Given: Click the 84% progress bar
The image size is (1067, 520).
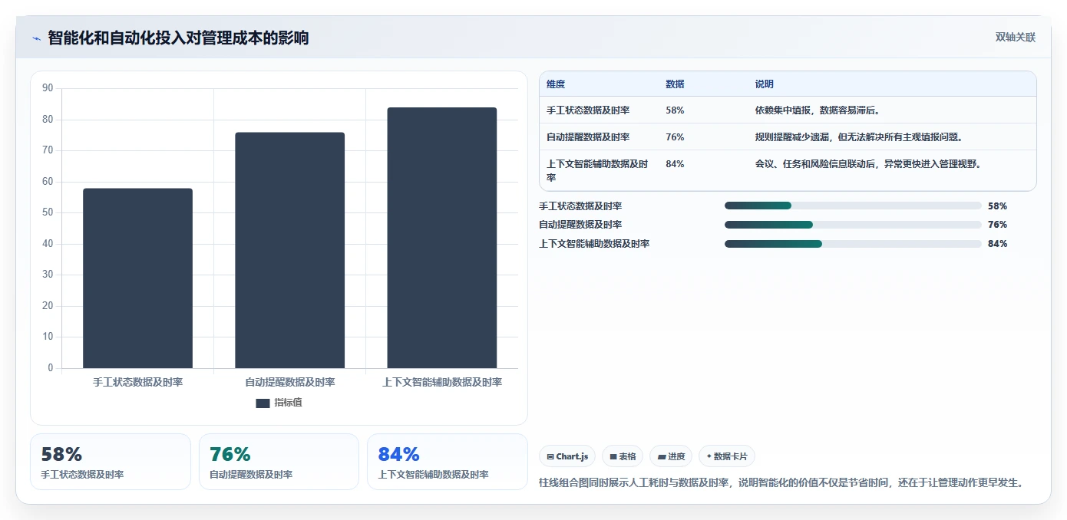Looking at the screenshot, I should [x=853, y=244].
